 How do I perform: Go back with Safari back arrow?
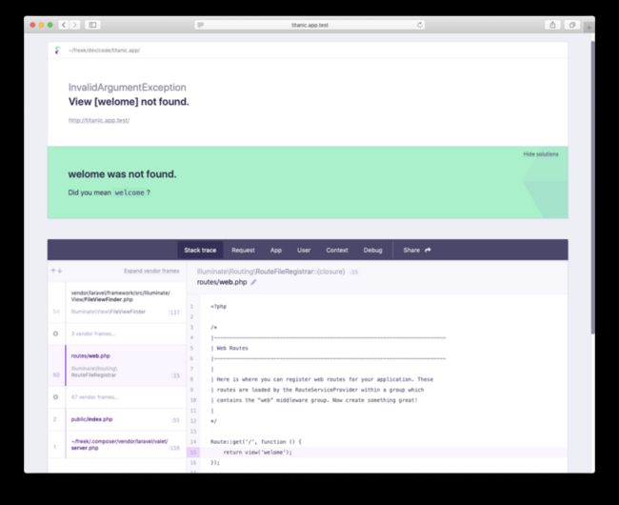pos(64,25)
